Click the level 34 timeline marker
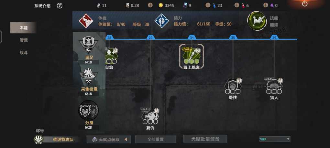This screenshot has width=330, height=148. click(x=192, y=37)
